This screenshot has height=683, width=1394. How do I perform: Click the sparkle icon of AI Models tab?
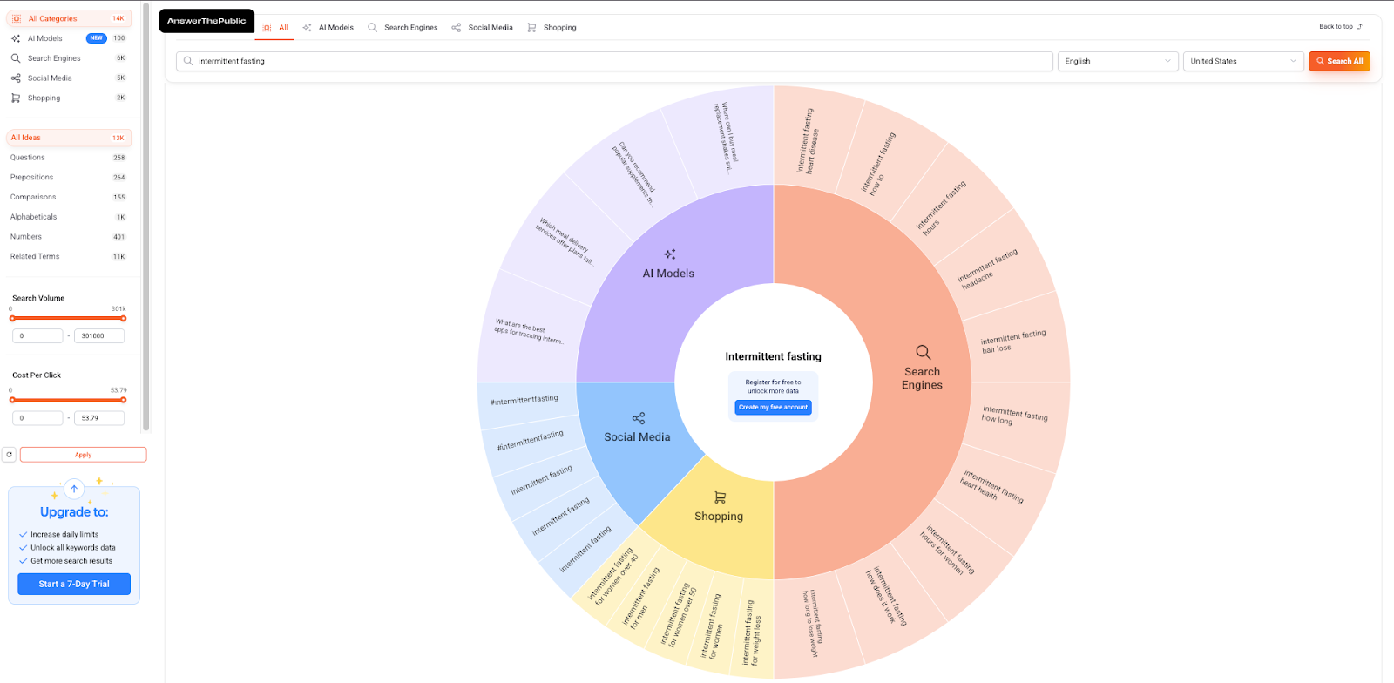coord(307,28)
